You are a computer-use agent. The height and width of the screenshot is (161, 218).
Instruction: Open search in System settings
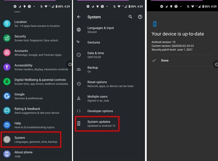(x=130, y=17)
